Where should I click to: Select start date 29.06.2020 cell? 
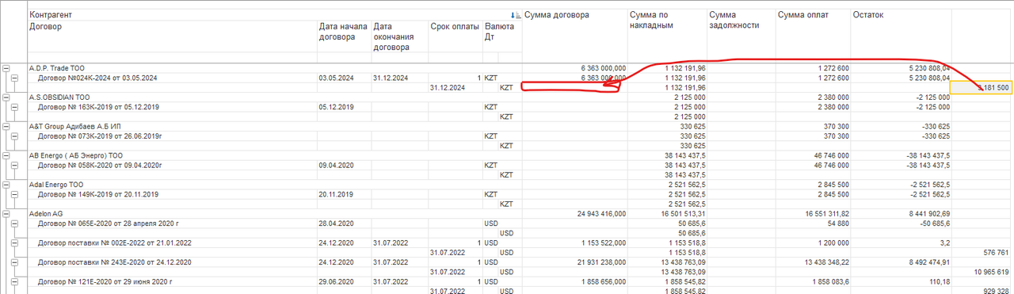337,281
